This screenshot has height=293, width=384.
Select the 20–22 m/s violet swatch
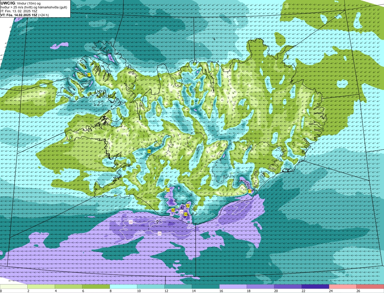[x=288, y=287]
